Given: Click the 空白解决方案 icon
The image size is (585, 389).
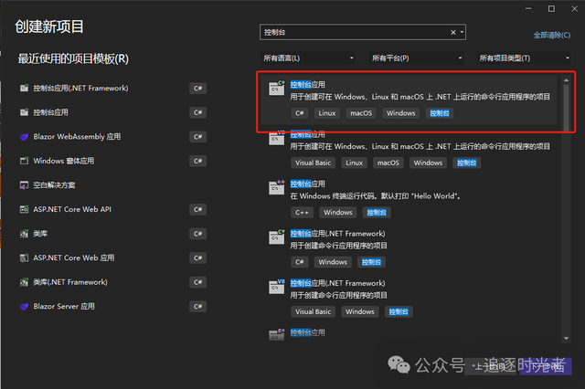Looking at the screenshot, I should (x=25, y=185).
